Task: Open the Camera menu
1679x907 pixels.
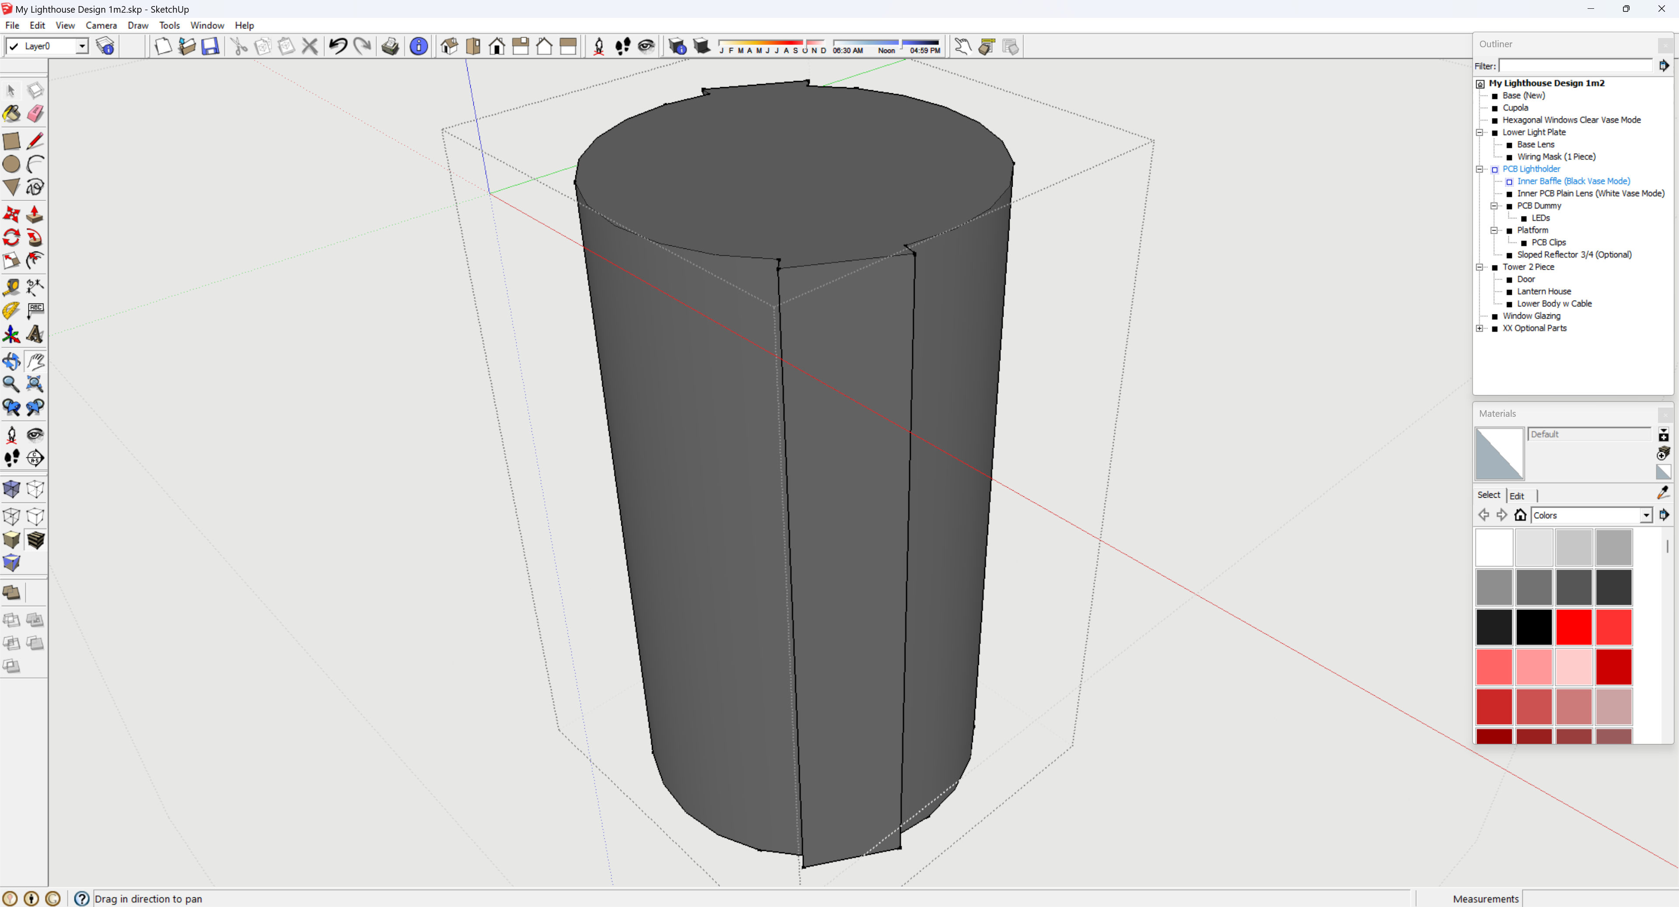Action: [x=101, y=25]
